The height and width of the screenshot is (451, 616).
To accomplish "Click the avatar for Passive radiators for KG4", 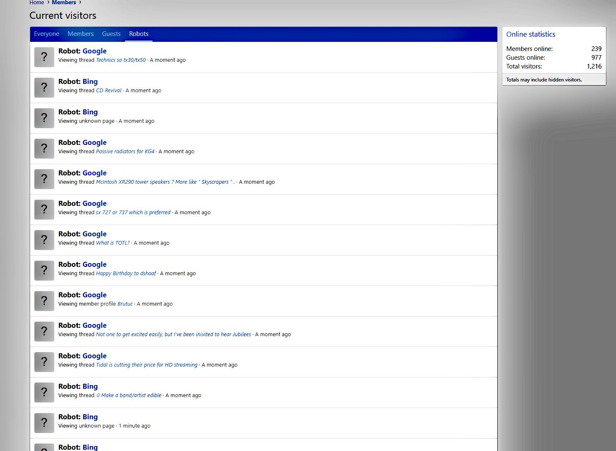I will point(44,149).
